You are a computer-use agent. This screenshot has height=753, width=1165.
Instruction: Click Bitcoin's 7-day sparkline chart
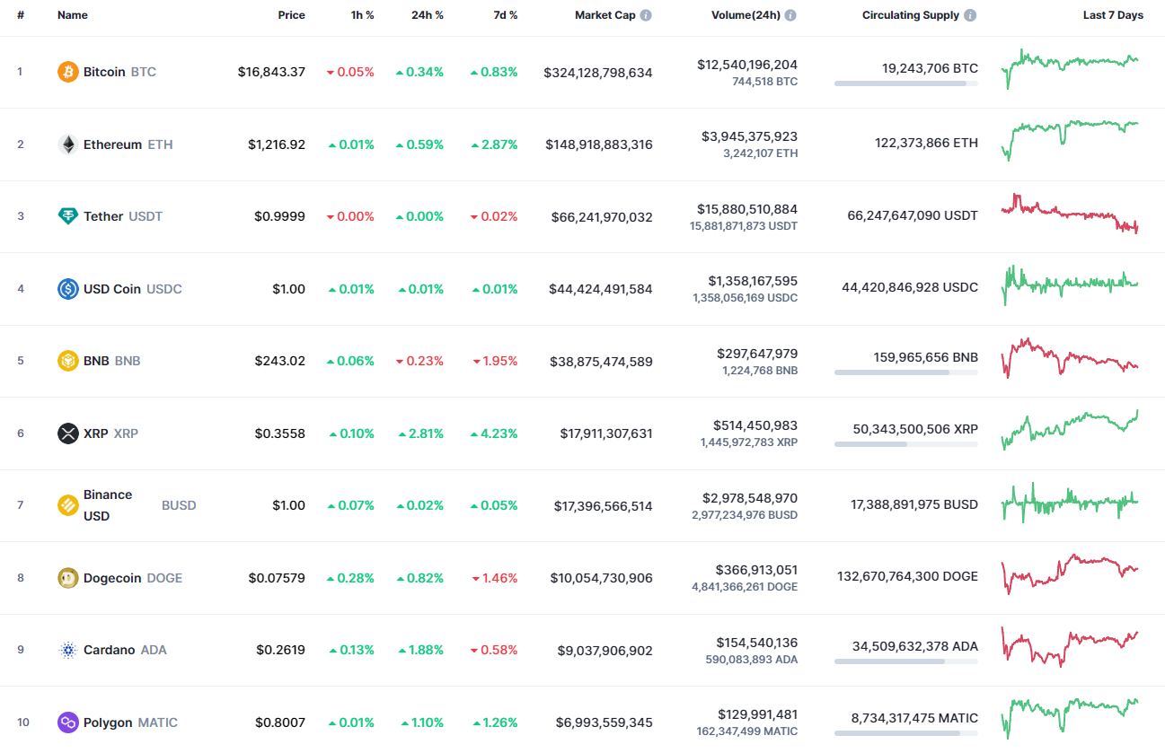pos(1070,69)
